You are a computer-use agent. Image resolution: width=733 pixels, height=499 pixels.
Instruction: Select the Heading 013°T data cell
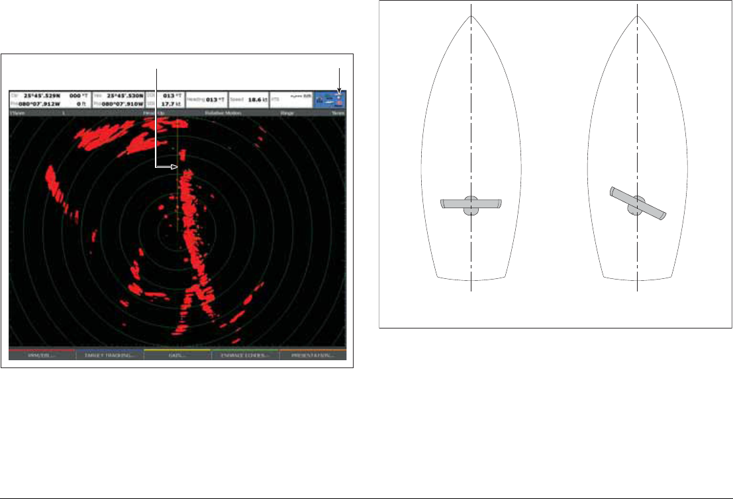[206, 99]
